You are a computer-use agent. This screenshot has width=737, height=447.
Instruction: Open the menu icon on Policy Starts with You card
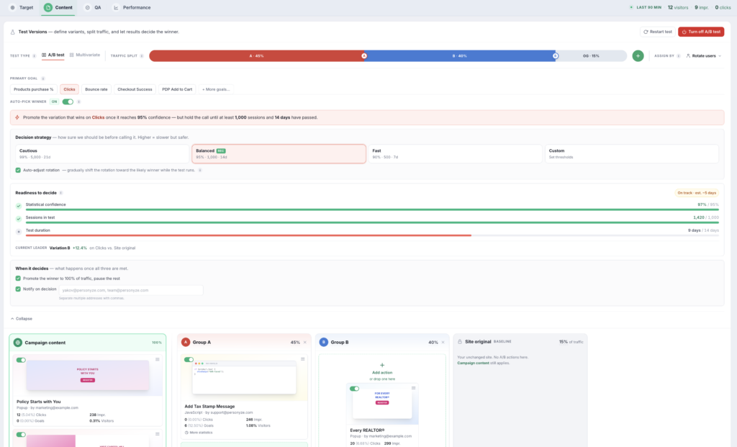158,360
